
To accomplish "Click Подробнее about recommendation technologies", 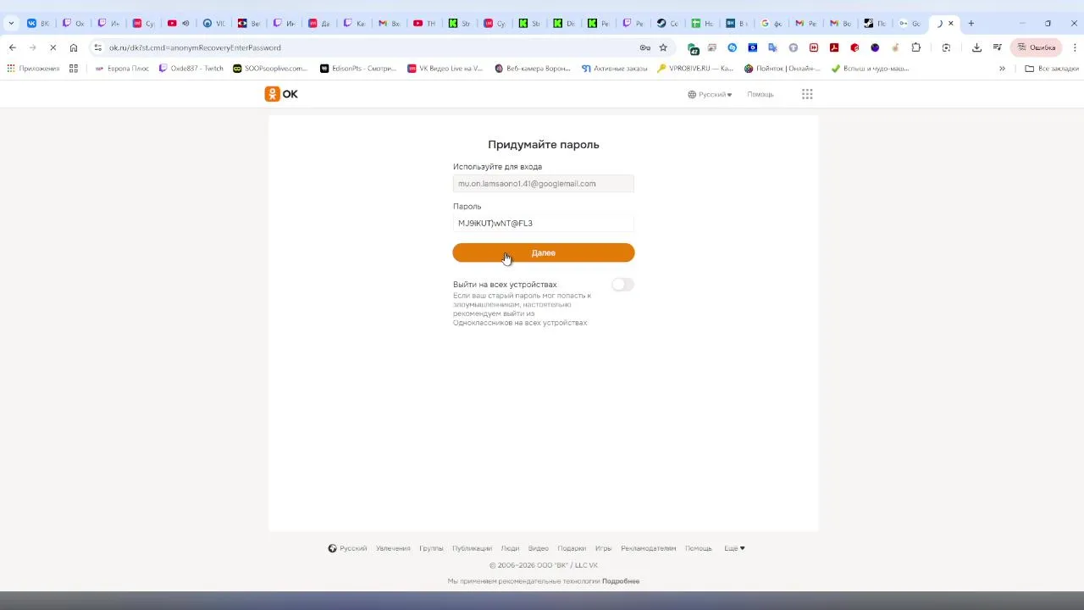I will point(621,581).
